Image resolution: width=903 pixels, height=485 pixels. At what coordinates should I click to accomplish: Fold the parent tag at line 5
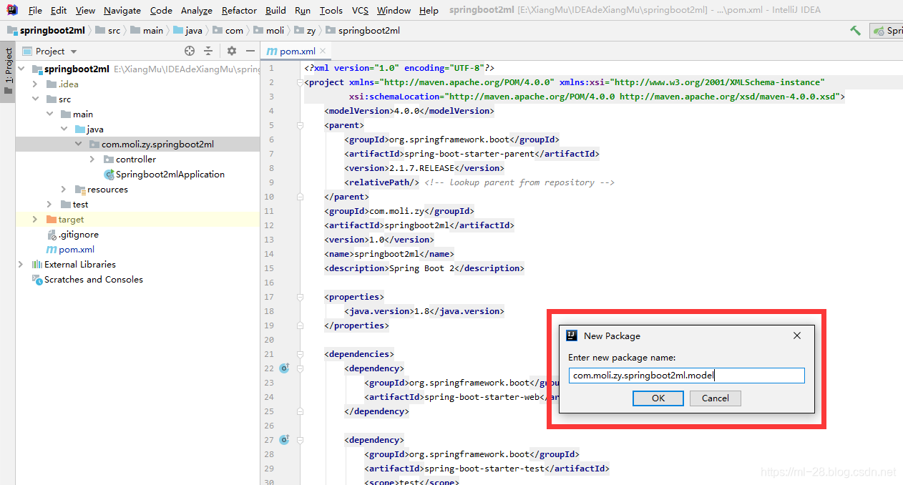[302, 125]
